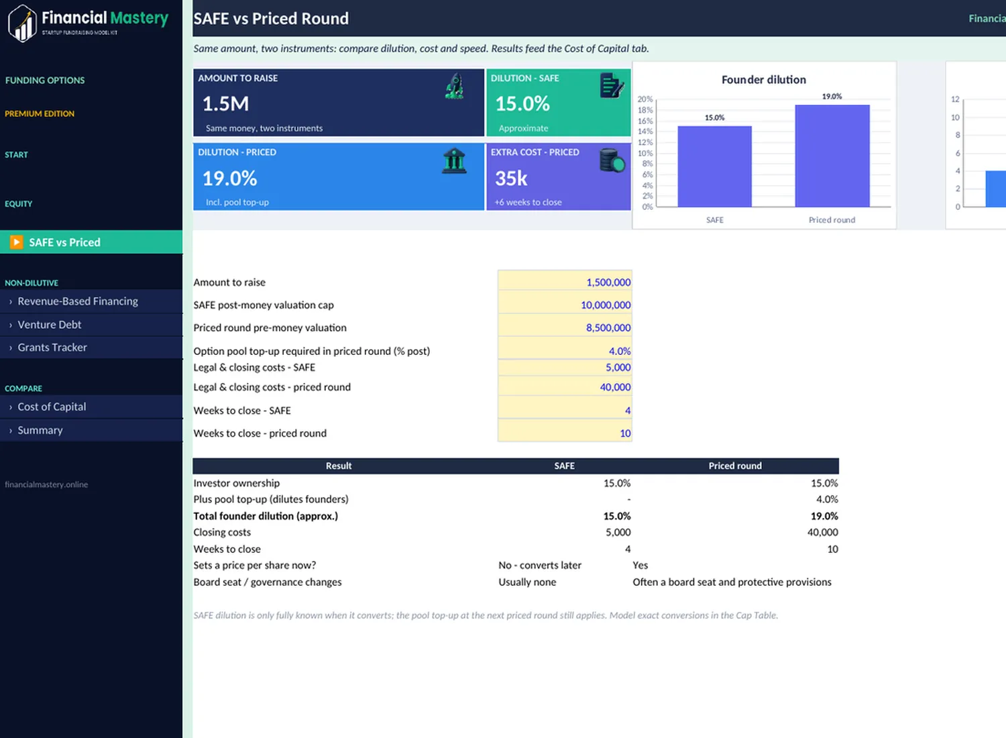Click the 35k extra cost value

pyautogui.click(x=511, y=178)
